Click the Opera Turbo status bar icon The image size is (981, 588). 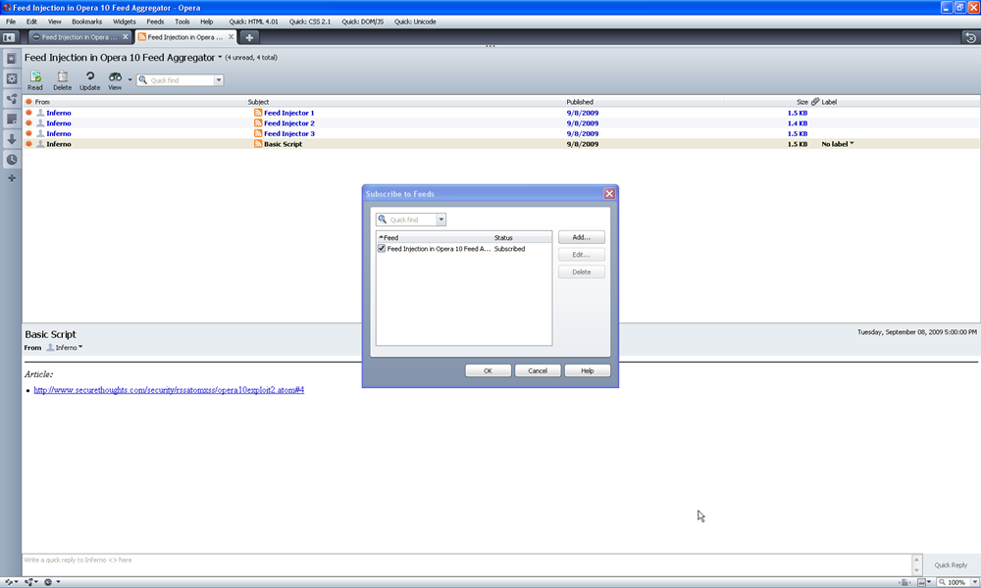click(48, 582)
